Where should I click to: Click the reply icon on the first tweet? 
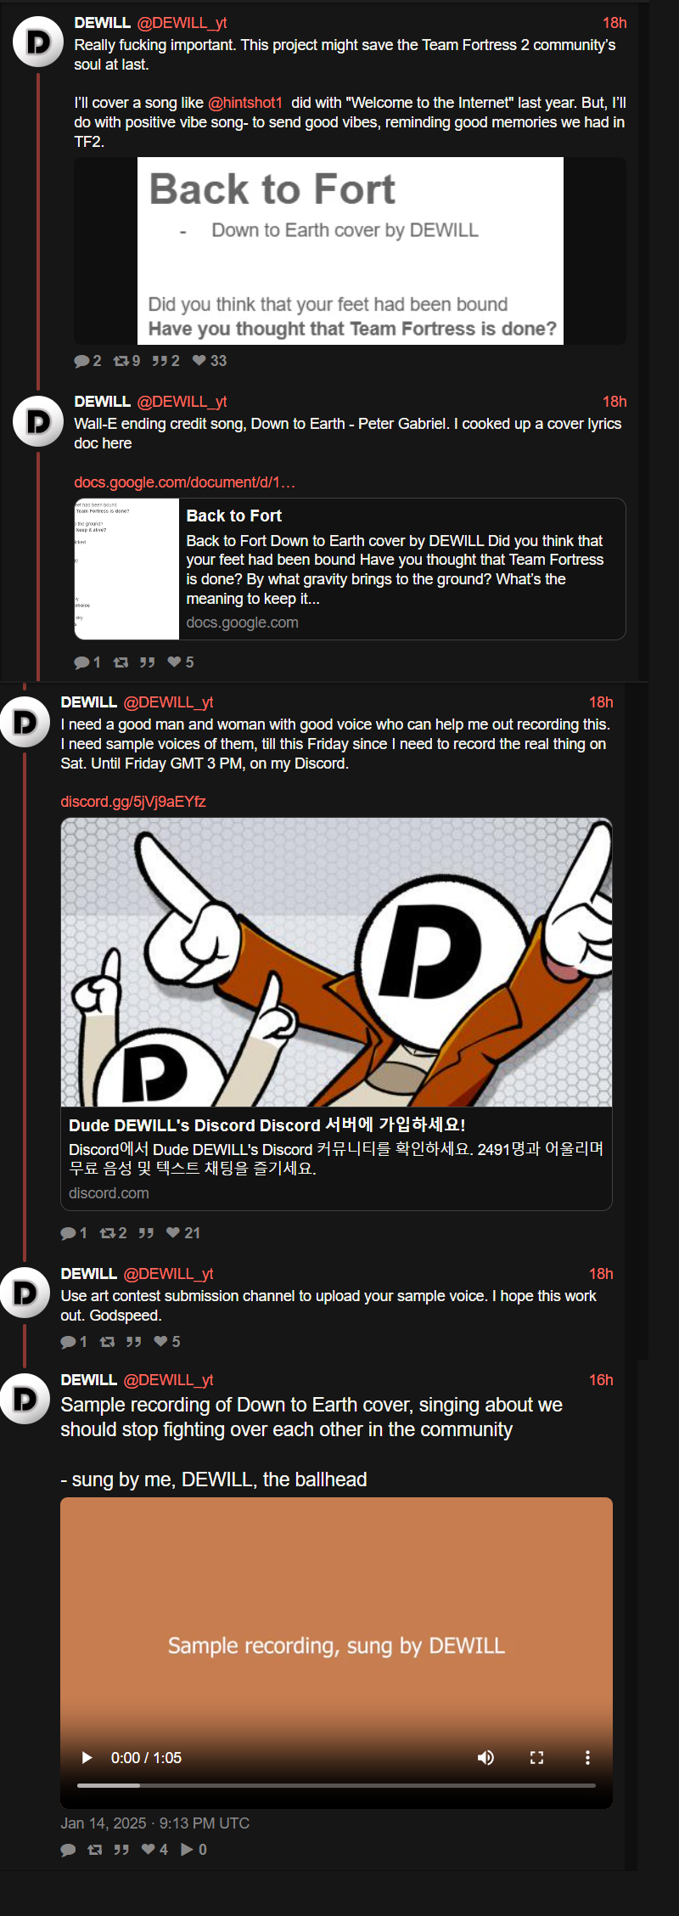click(81, 361)
